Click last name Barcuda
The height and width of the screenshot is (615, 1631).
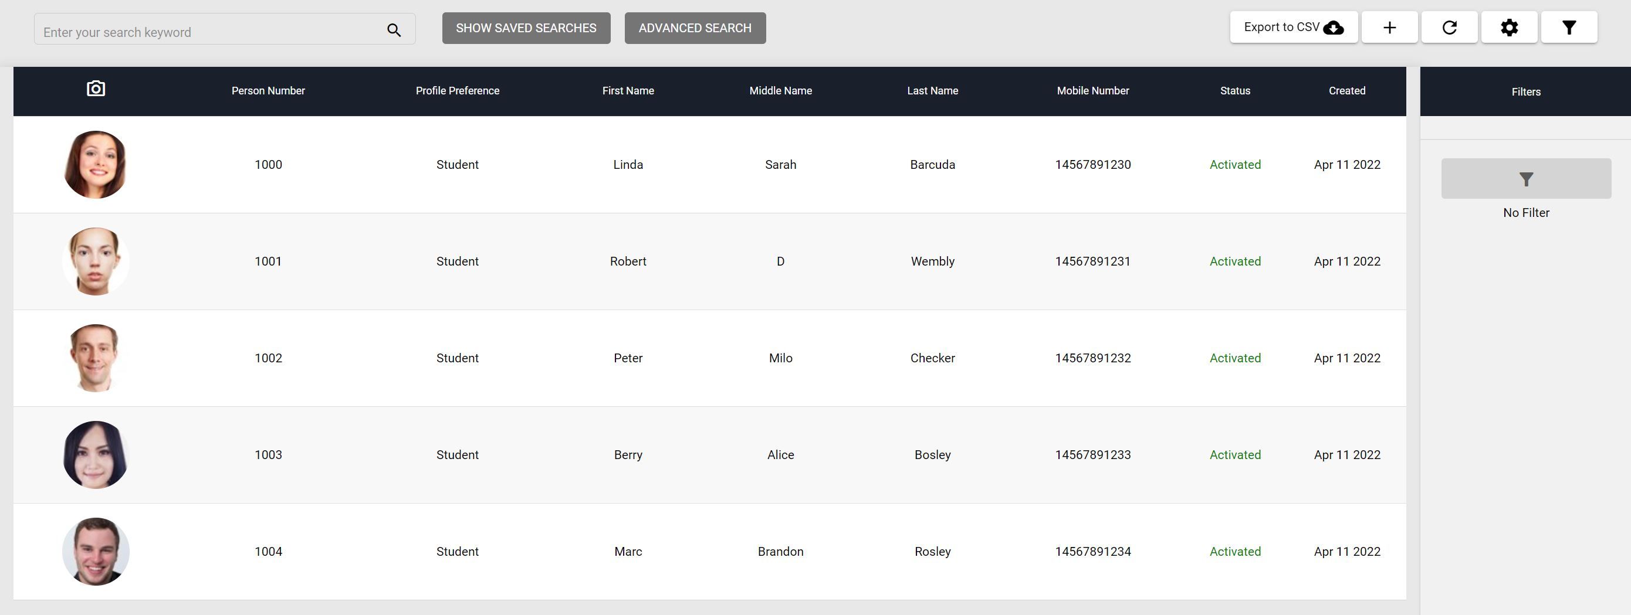pos(933,165)
